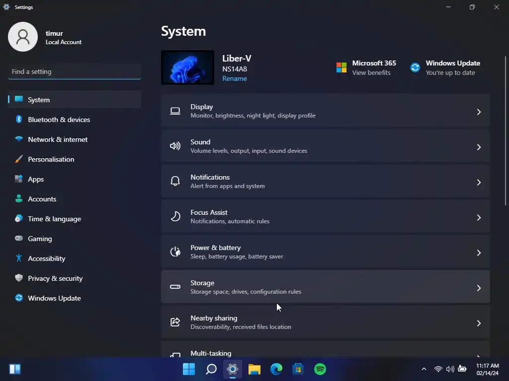The image size is (509, 381).
Task: Click the Power & battery icon
Action: pos(175,252)
